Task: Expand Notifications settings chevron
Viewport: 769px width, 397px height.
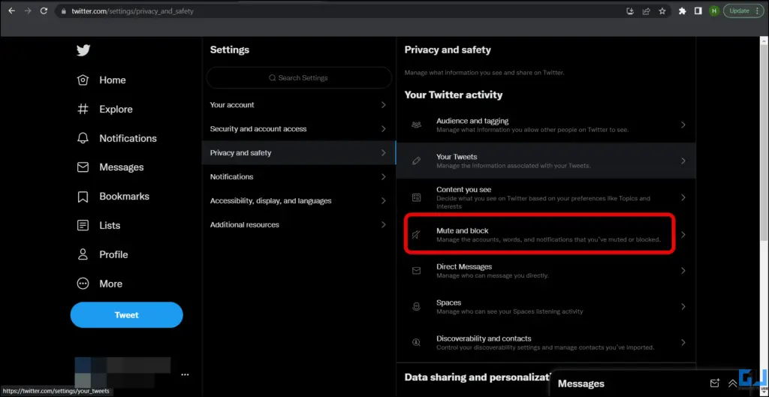Action: click(x=384, y=176)
